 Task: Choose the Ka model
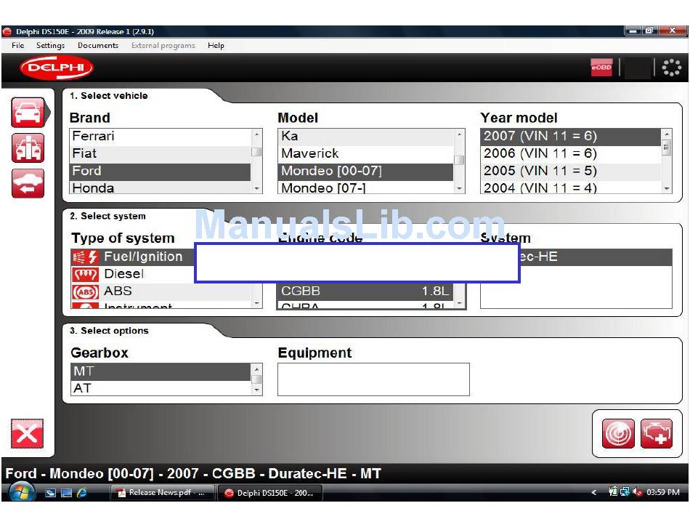pyautogui.click(x=365, y=137)
